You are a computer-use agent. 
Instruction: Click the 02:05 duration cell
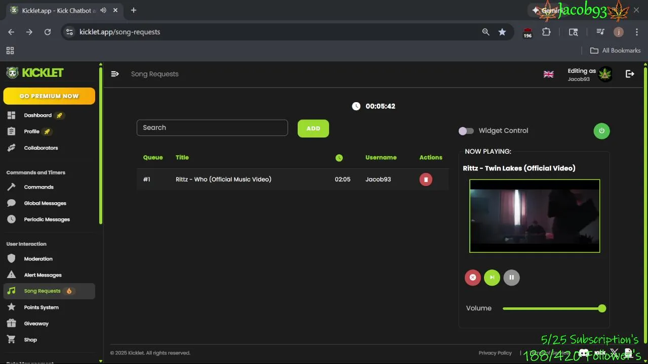343,179
